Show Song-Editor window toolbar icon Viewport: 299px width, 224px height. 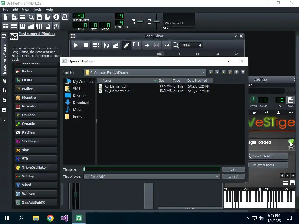(x=6, y=26)
